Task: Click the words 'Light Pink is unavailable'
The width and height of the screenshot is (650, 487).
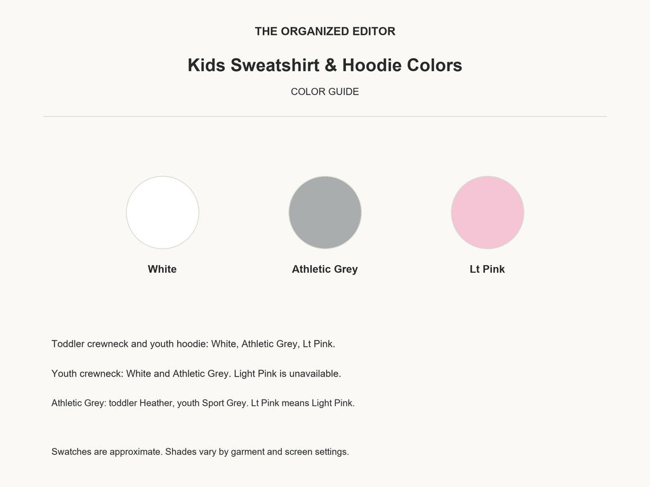Action: tap(287, 373)
